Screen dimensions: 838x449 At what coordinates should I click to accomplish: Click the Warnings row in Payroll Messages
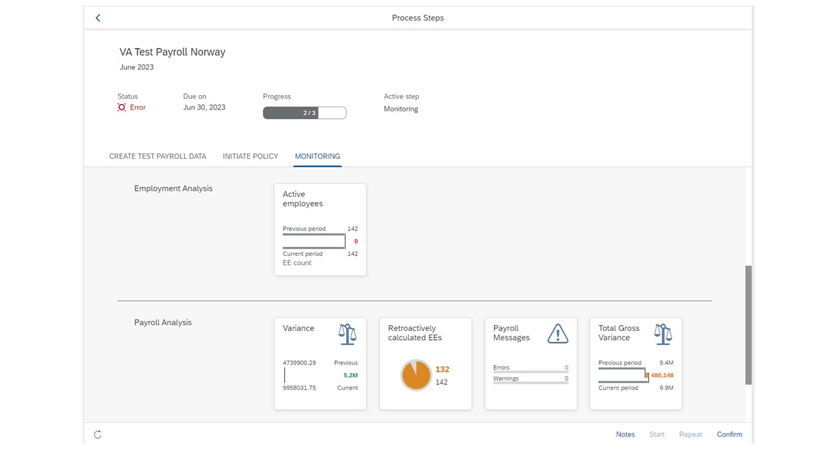pyautogui.click(x=530, y=379)
